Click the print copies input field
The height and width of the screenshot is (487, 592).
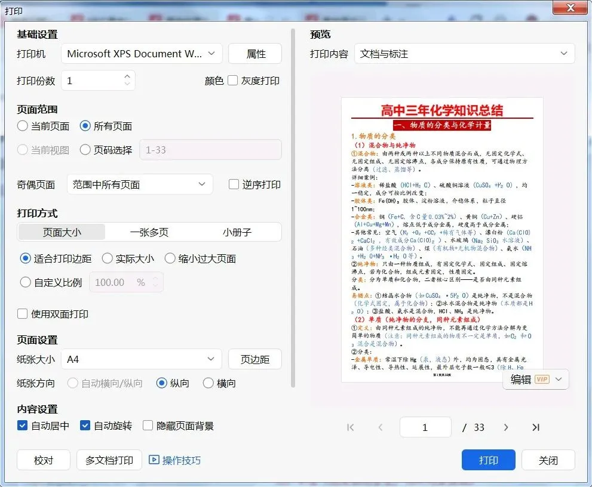click(x=98, y=81)
